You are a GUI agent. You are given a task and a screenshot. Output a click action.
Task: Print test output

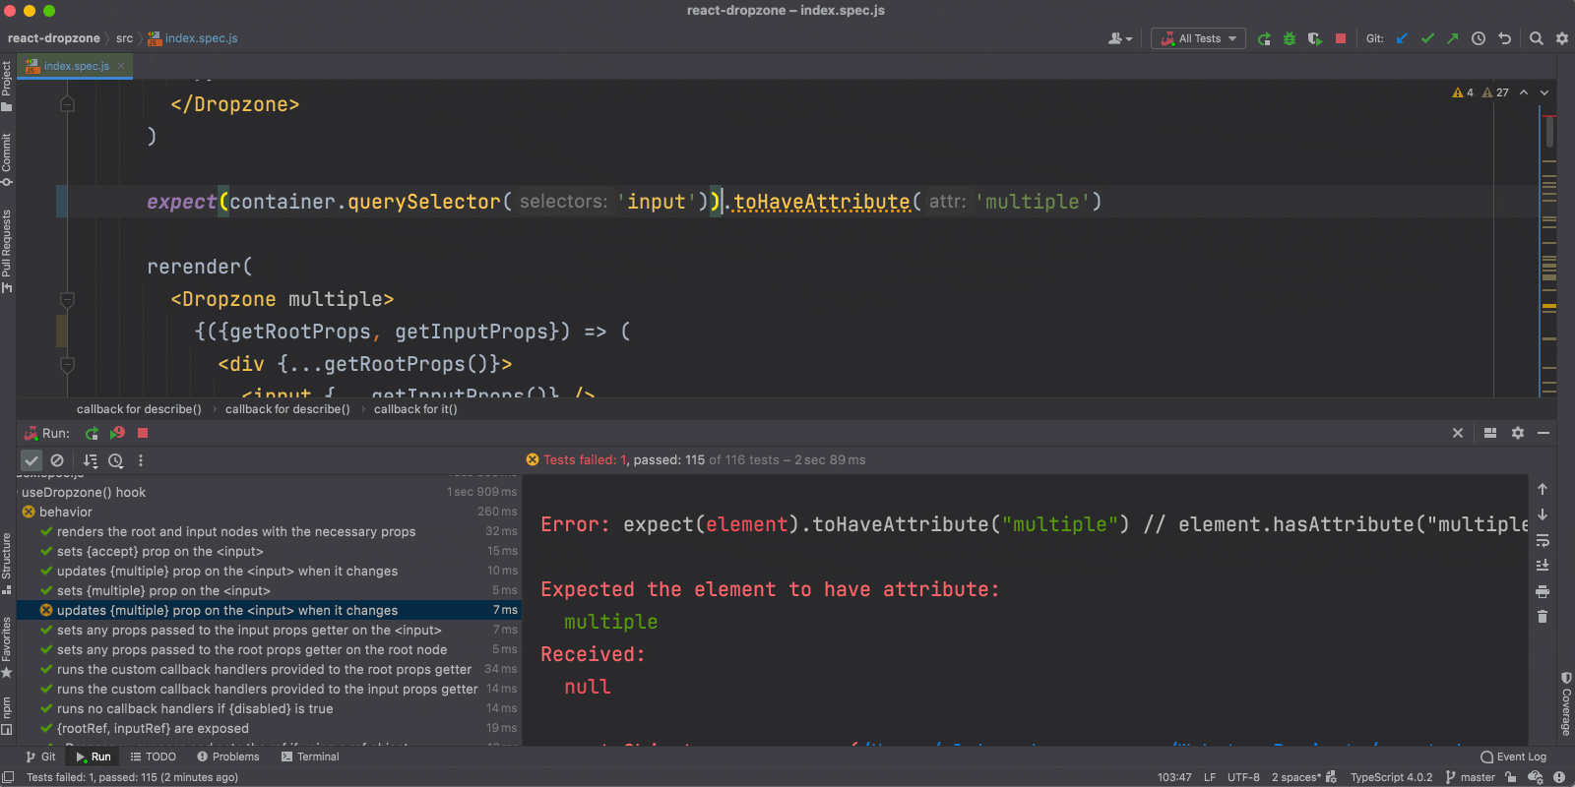[x=1543, y=591]
